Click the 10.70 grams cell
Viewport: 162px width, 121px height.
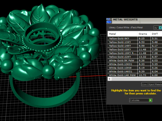[x=144, y=75]
